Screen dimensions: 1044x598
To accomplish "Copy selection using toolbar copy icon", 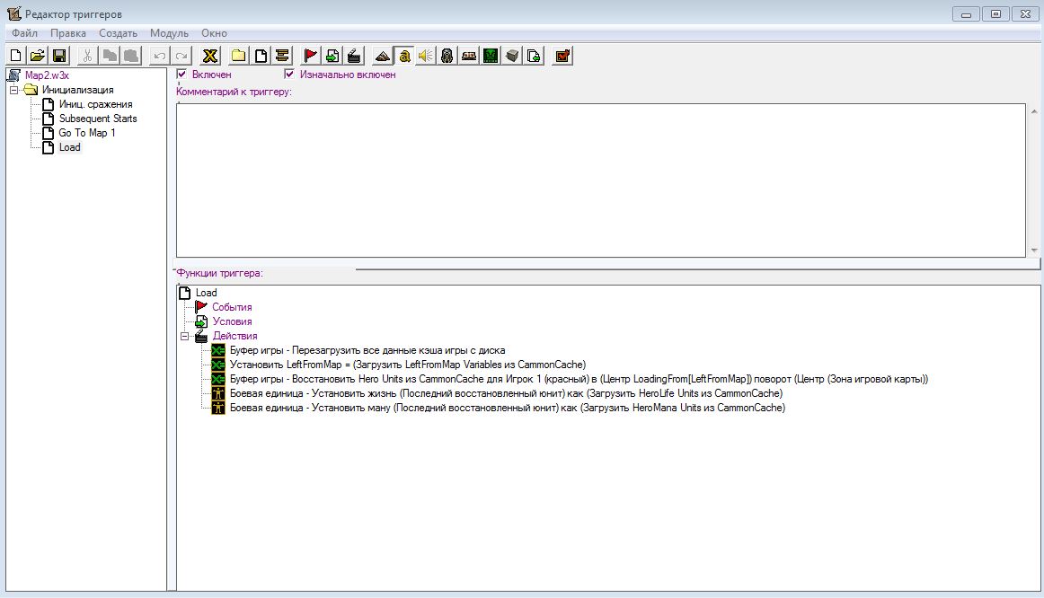I will click(110, 56).
